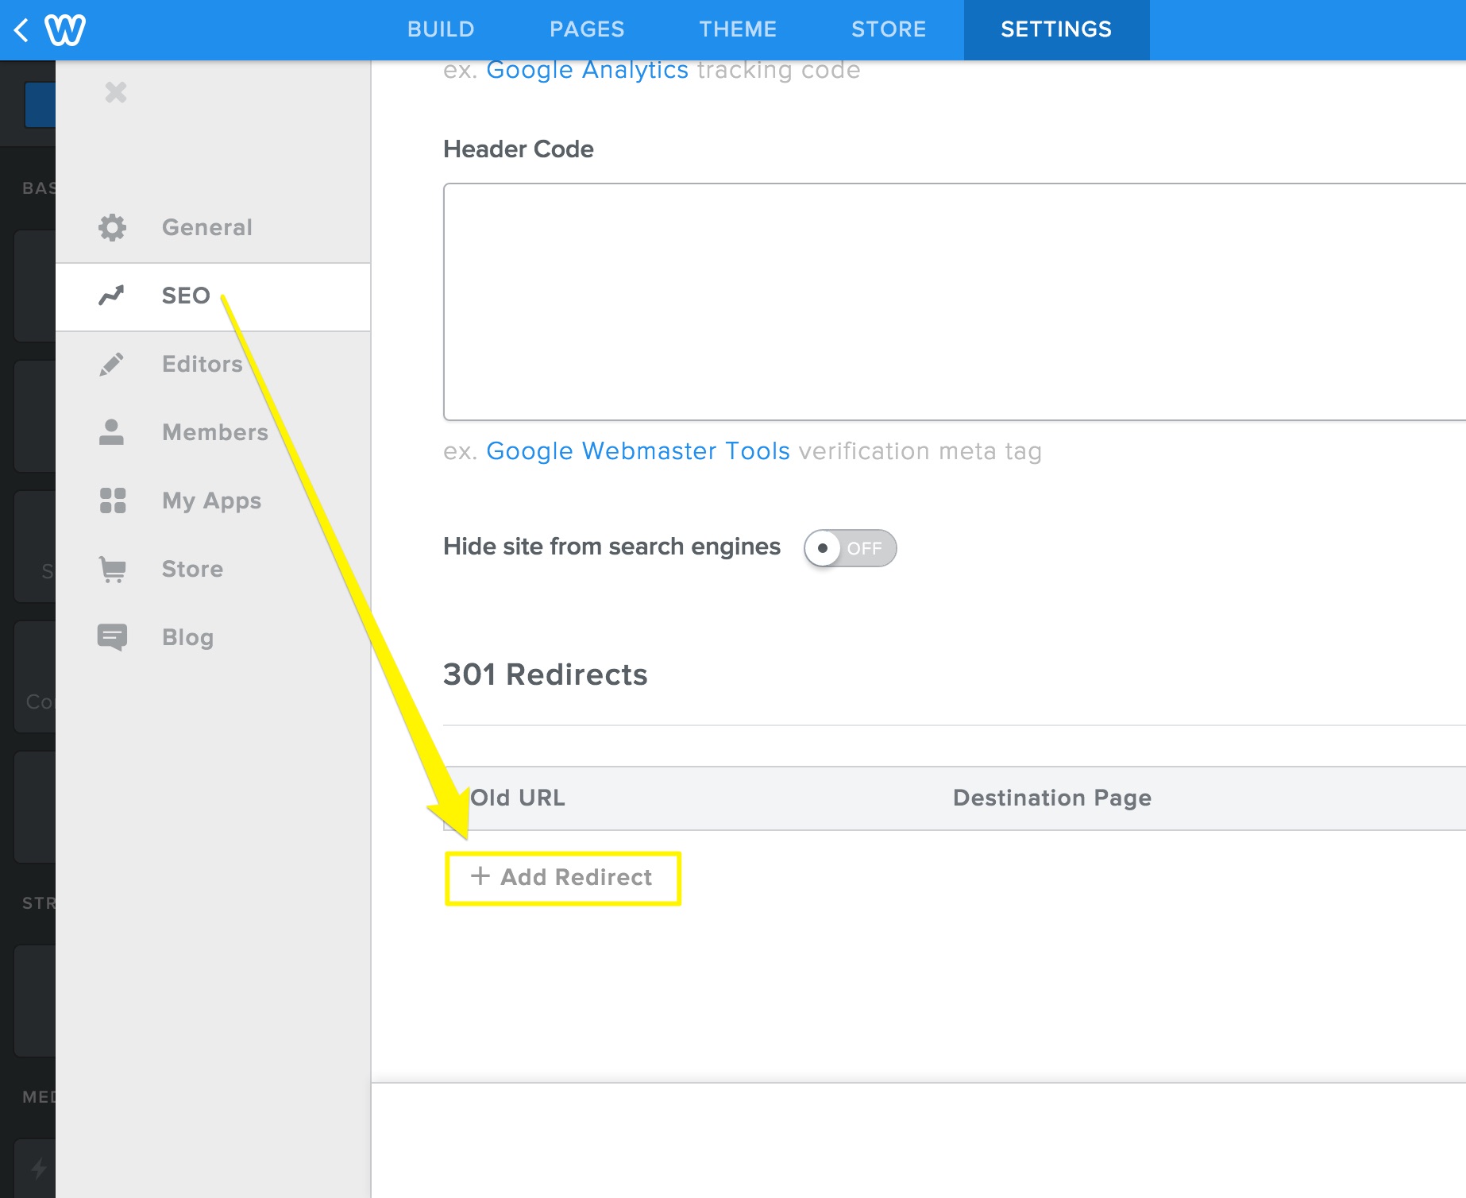Image resolution: width=1466 pixels, height=1198 pixels.
Task: Open the PAGES tab
Action: (x=587, y=29)
